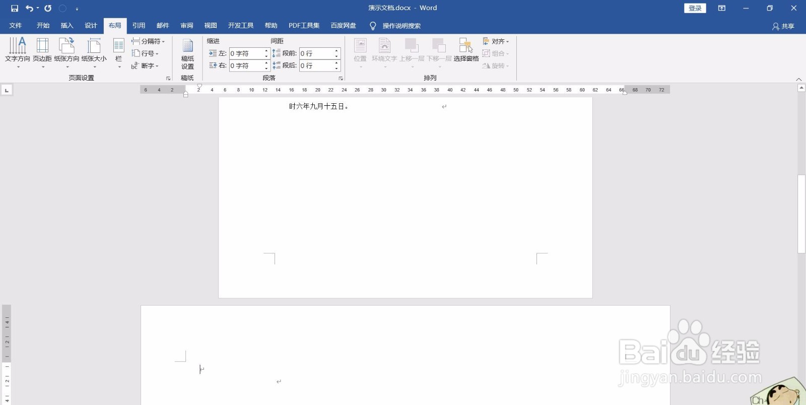This screenshot has width=806, height=405.
Task: Open the 百度网盘 tab
Action: pyautogui.click(x=343, y=26)
